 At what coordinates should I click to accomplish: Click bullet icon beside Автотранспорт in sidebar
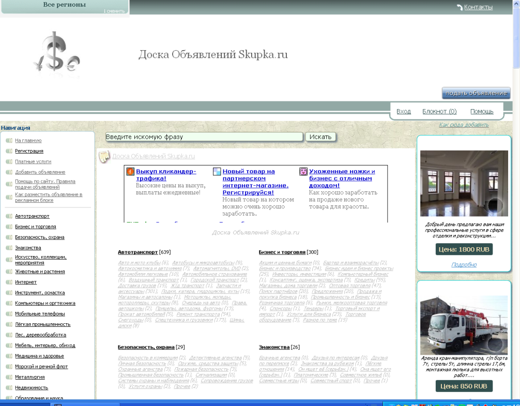pyautogui.click(x=9, y=216)
